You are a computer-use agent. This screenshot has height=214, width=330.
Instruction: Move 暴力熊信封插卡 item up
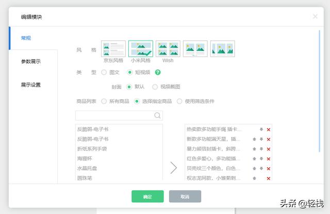pyautogui.click(x=254, y=149)
